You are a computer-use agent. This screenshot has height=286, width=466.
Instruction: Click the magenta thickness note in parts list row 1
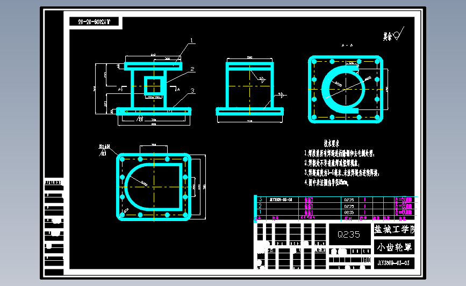pos(404,212)
